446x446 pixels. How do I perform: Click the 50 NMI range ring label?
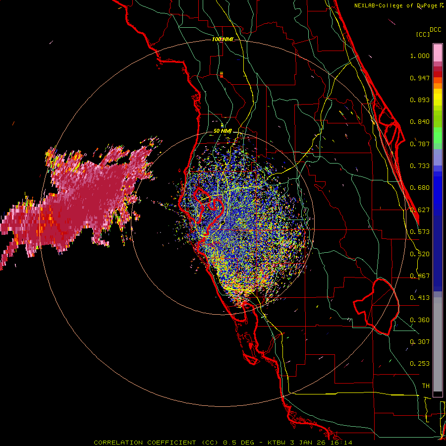pyautogui.click(x=223, y=131)
